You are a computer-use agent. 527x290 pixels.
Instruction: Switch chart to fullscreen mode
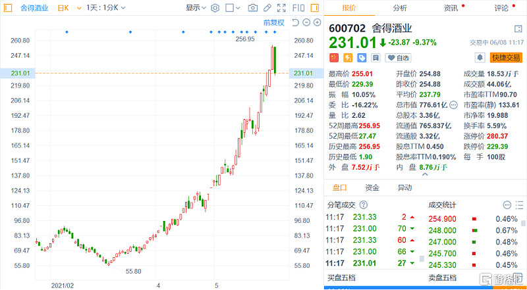(x=281, y=8)
